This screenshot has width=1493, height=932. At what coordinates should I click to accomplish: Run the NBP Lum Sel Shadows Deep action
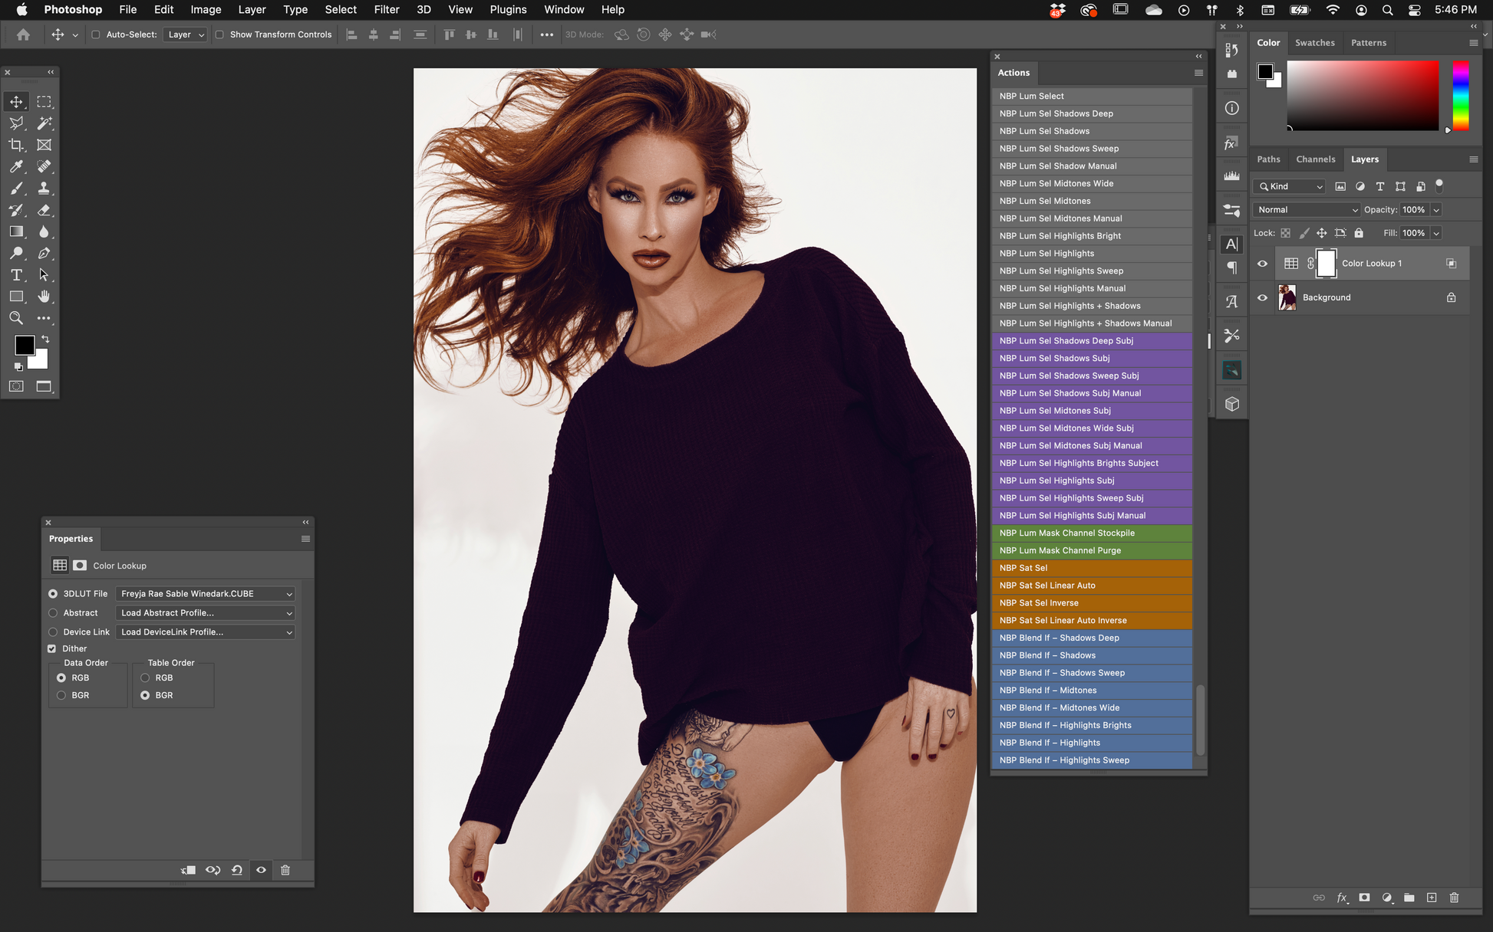(1093, 113)
